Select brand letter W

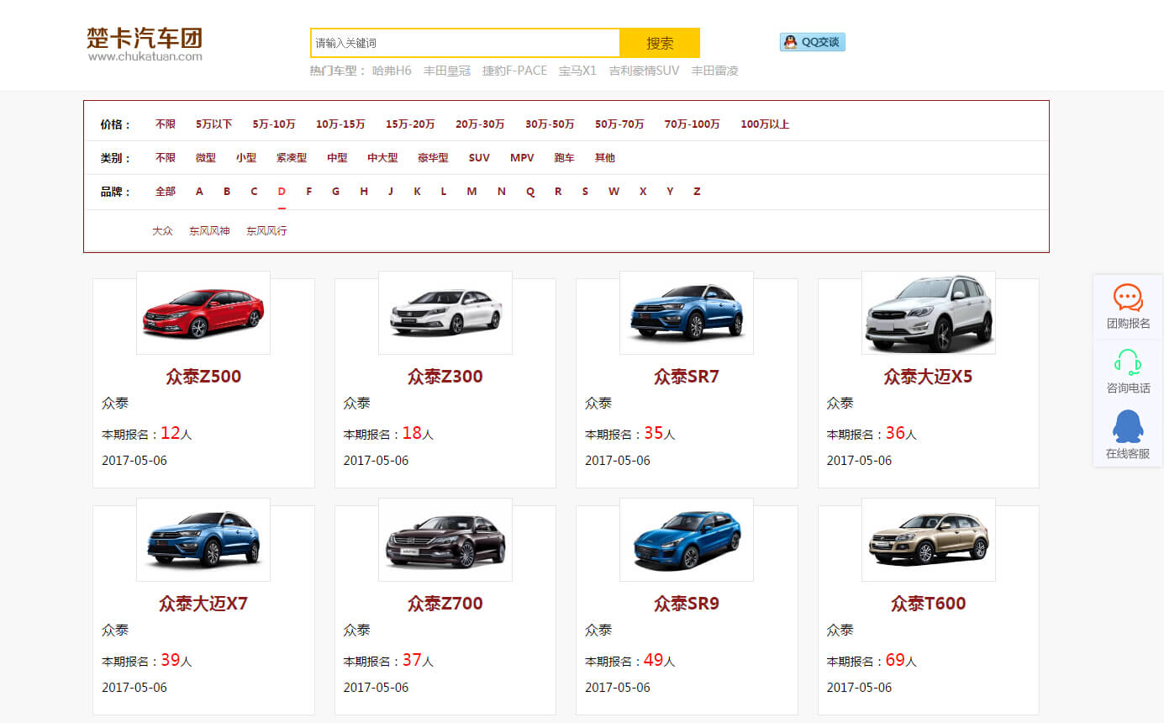(x=614, y=192)
